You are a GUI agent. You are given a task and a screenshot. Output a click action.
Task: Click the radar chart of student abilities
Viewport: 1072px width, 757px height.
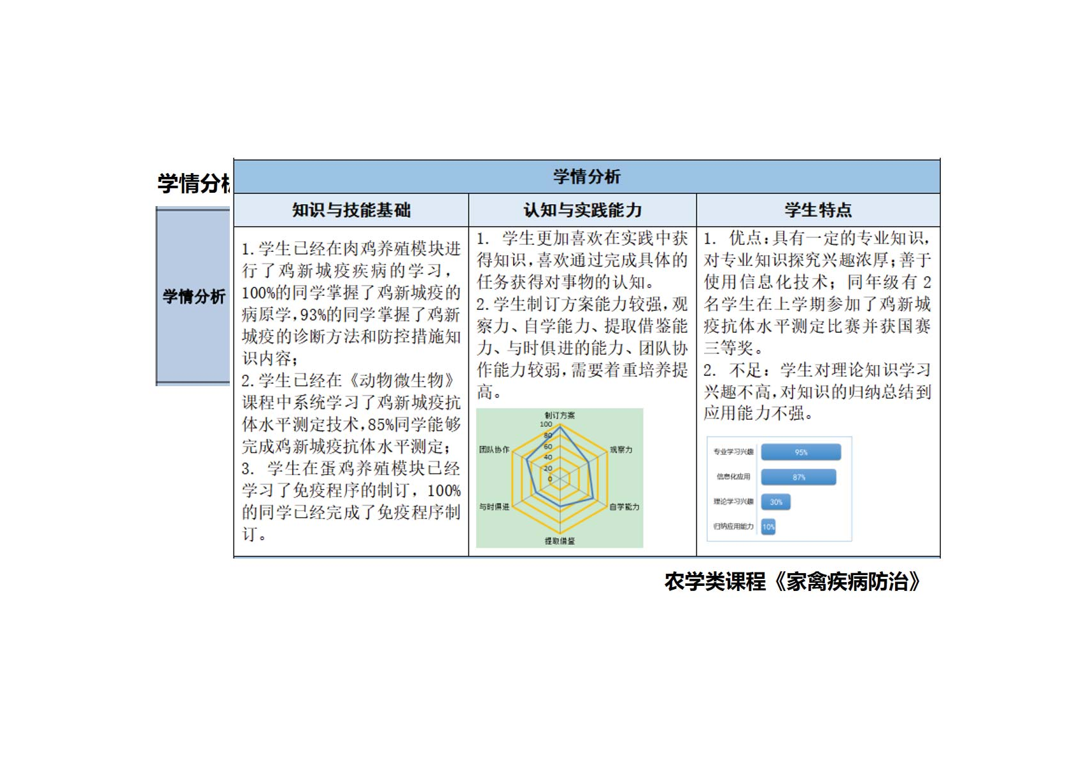(x=560, y=478)
